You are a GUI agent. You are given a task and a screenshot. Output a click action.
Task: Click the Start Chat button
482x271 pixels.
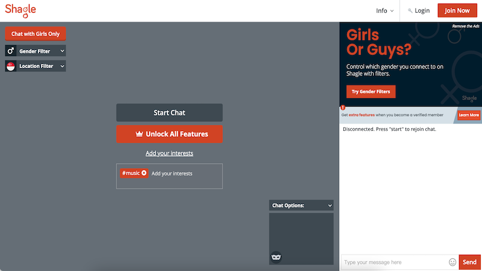(169, 113)
